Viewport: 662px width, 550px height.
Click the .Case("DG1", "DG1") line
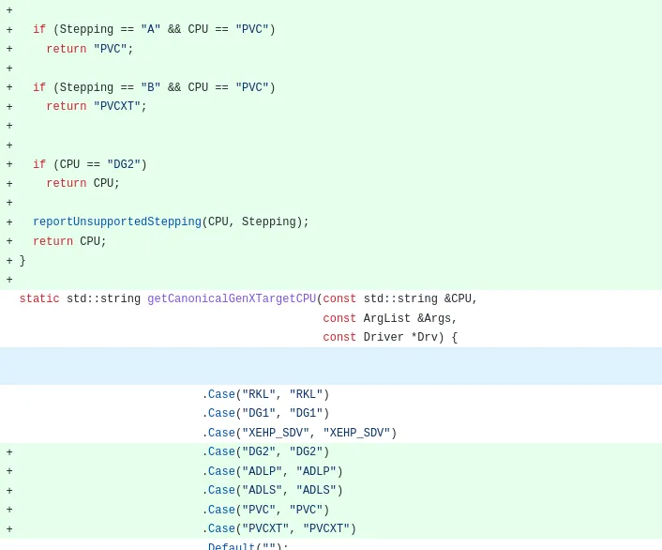265,414
